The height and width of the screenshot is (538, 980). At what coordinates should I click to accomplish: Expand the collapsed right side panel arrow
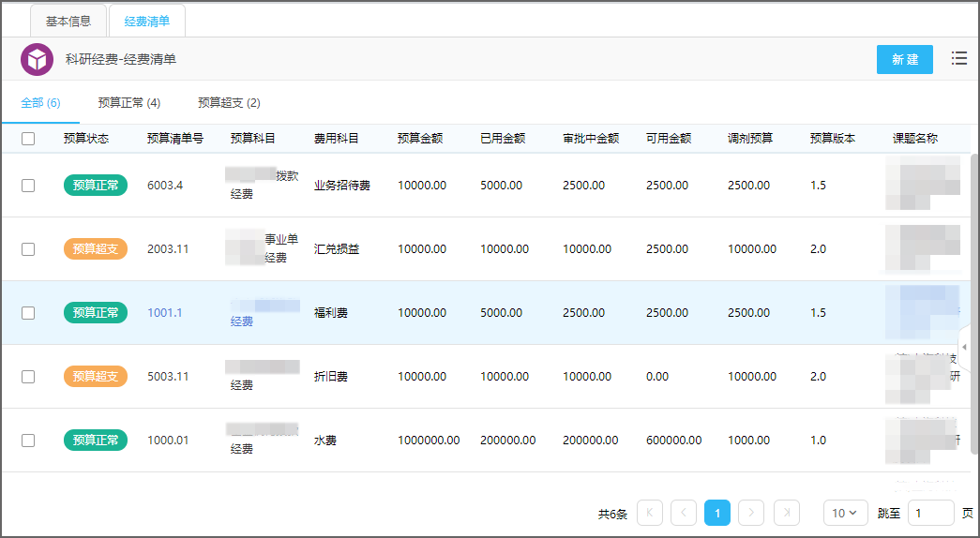click(964, 347)
